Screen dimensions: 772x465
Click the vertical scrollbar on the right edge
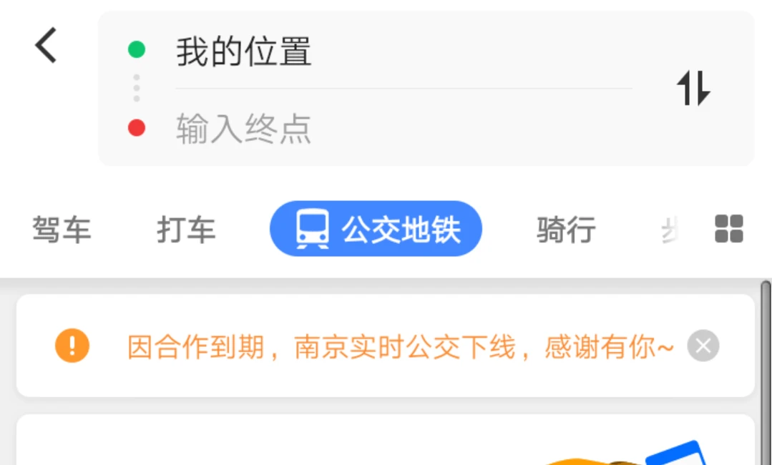pyautogui.click(x=766, y=373)
